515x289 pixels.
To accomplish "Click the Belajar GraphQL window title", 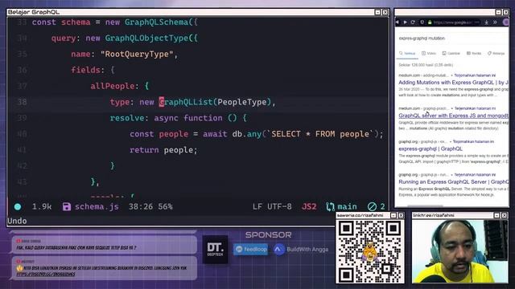I will (x=34, y=12).
